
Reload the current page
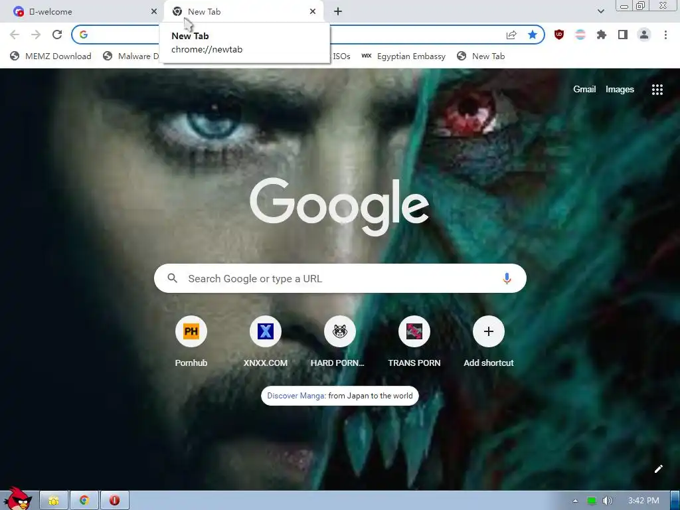tap(57, 35)
